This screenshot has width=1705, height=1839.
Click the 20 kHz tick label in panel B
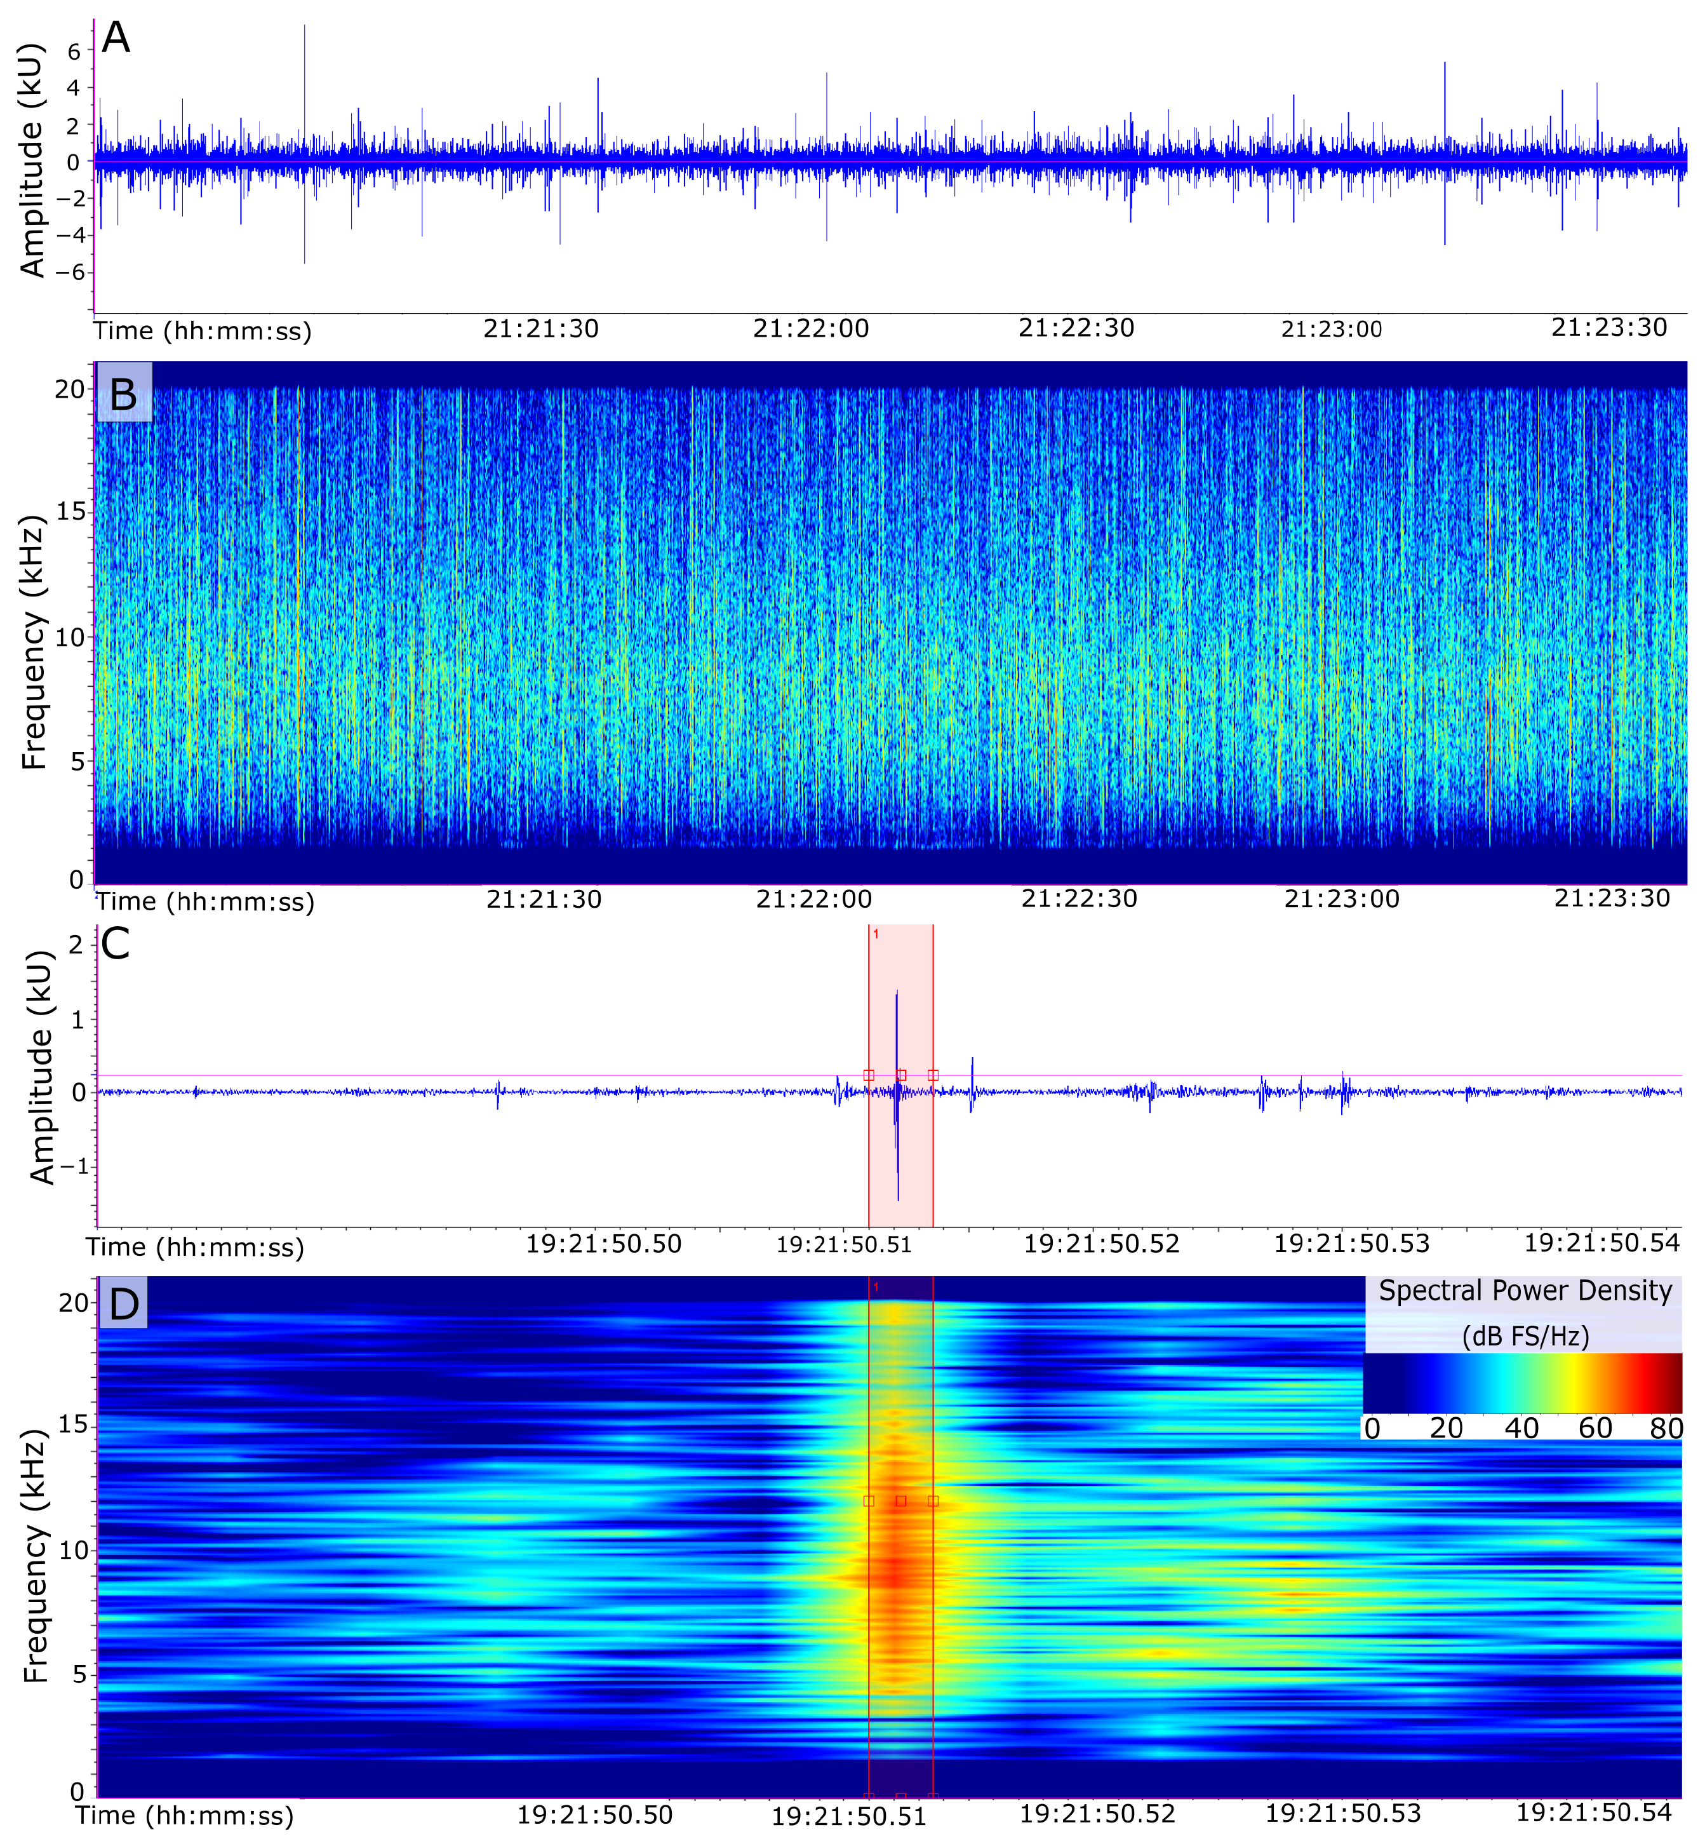(x=70, y=389)
